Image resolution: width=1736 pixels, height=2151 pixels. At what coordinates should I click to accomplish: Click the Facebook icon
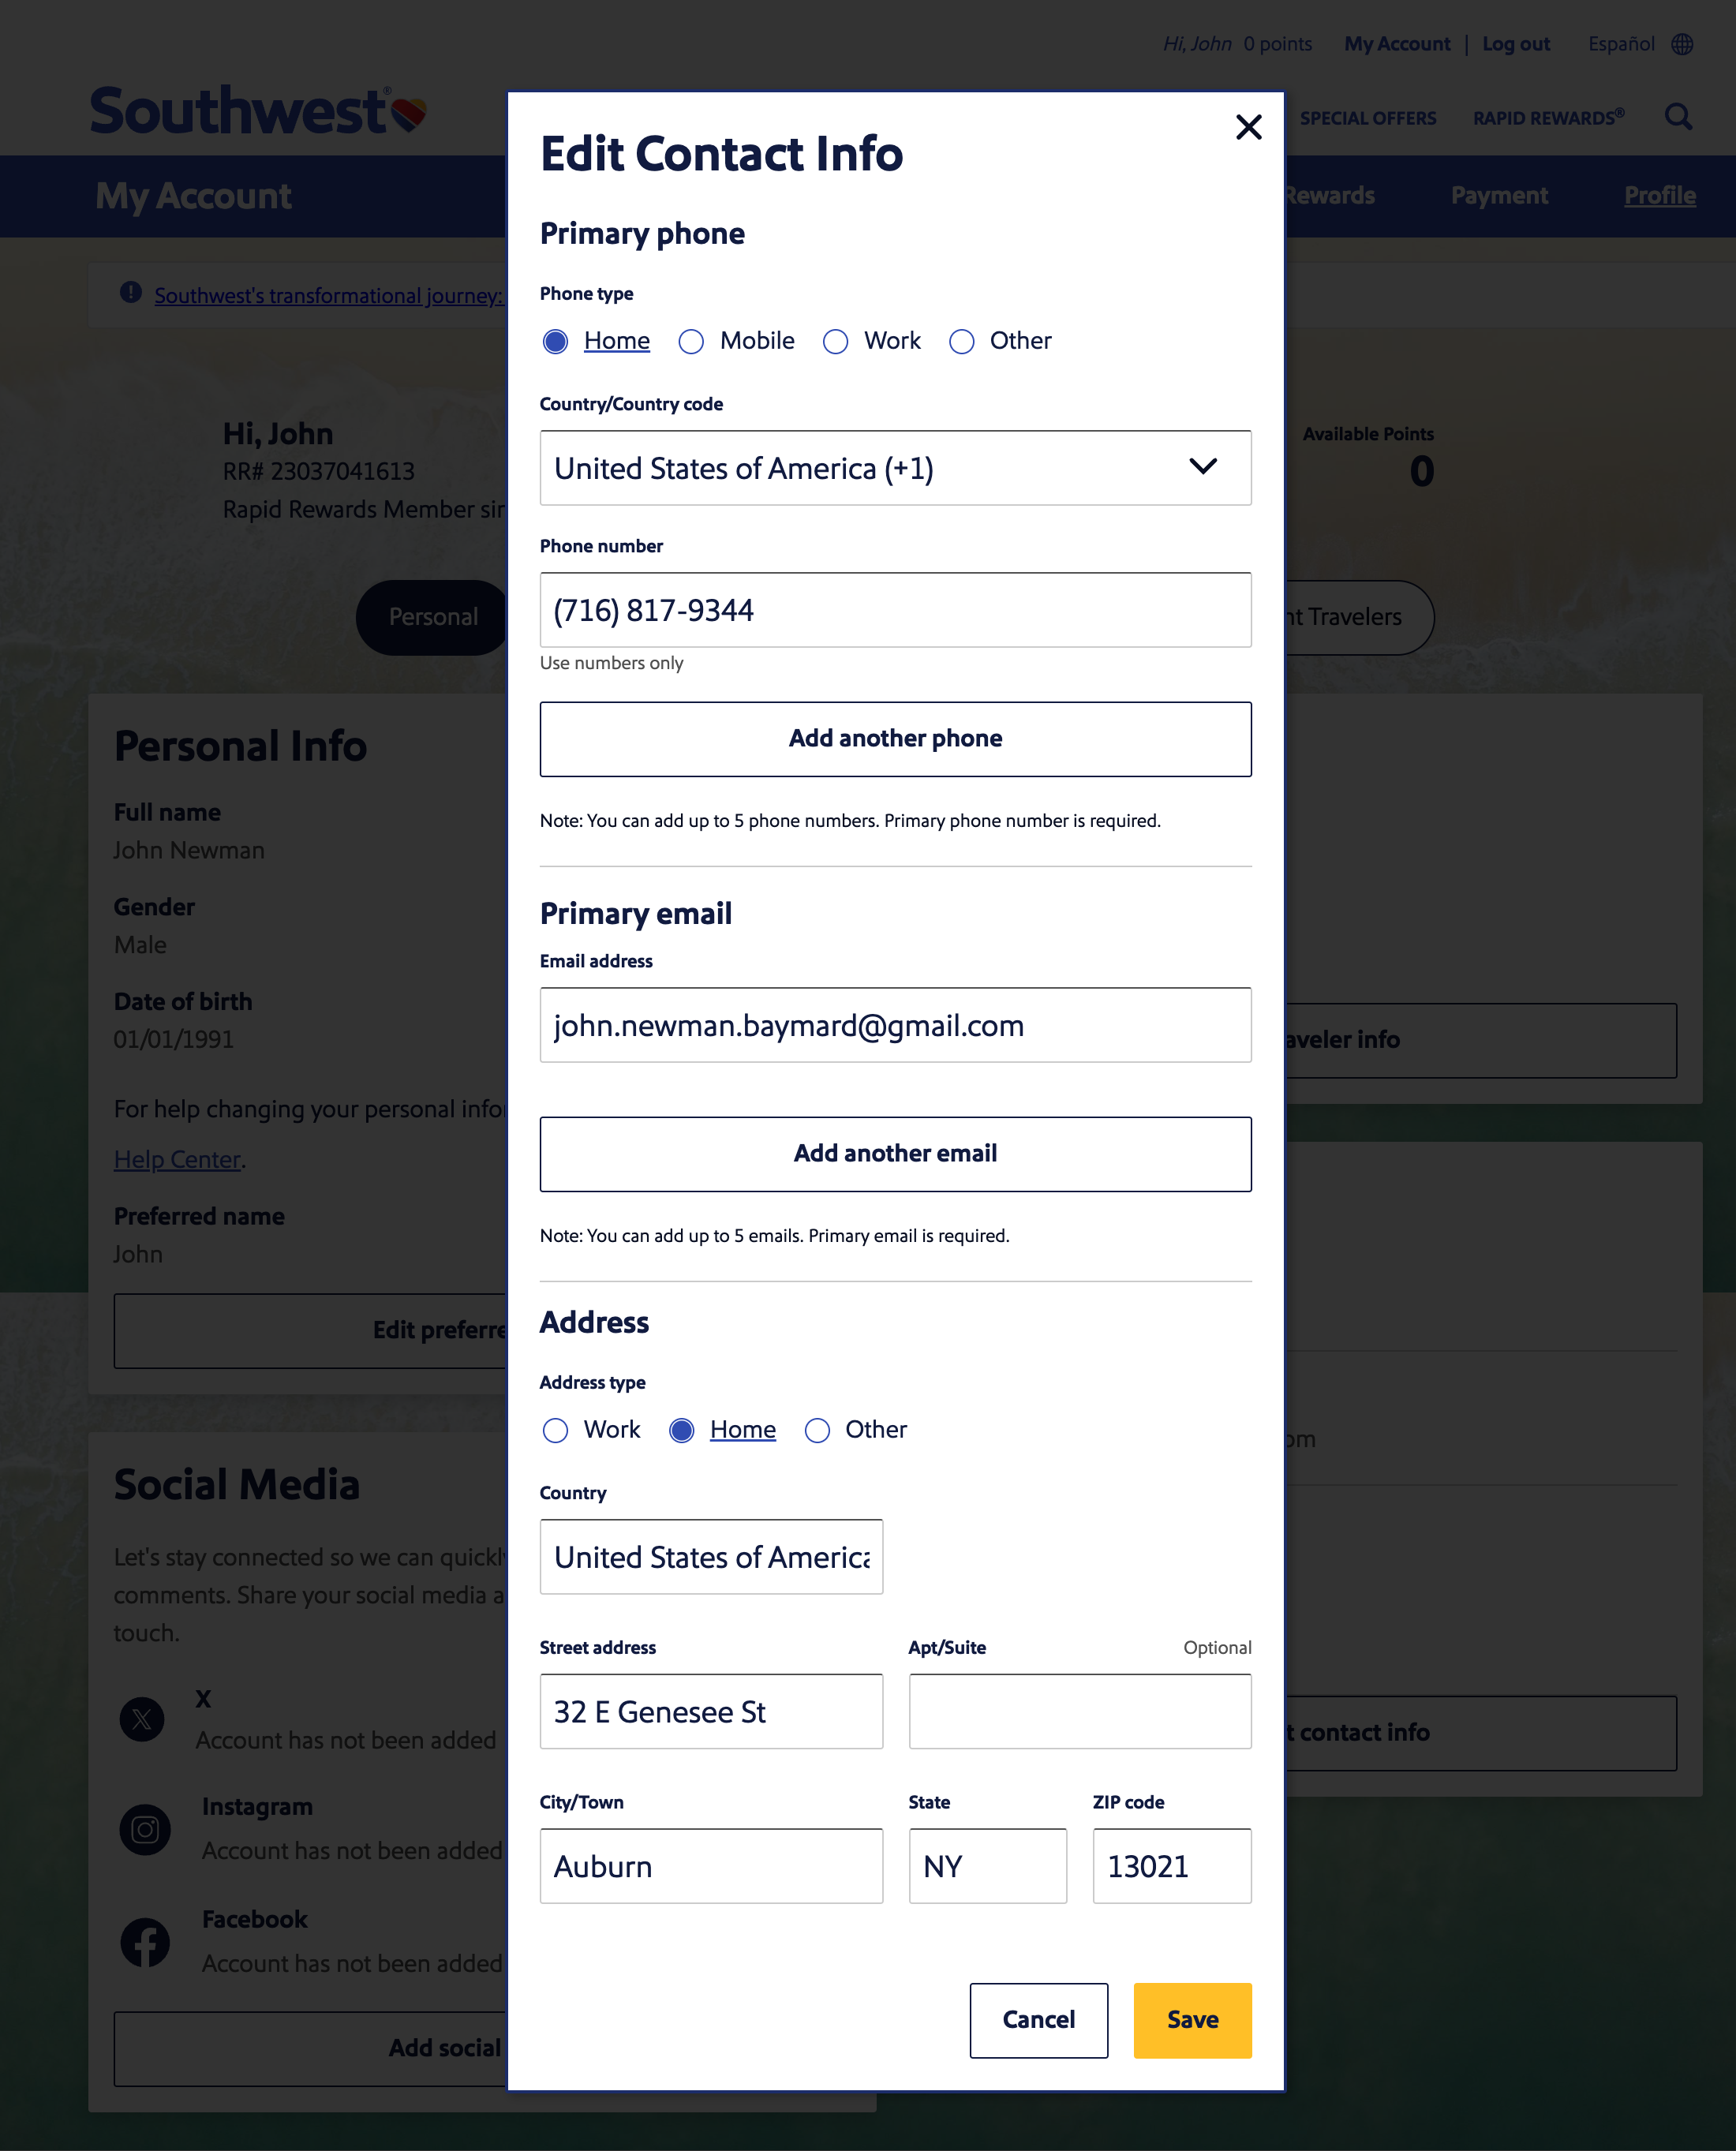145,1942
